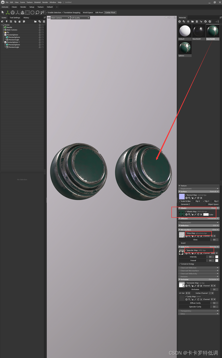Enable the Edit Pivot checkbox
This screenshot has height=358, width=222.
(x=94, y=12)
